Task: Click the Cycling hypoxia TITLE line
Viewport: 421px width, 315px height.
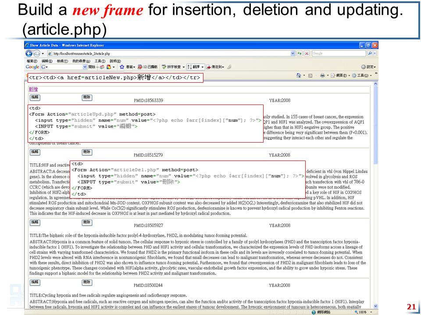Action: point(108,295)
